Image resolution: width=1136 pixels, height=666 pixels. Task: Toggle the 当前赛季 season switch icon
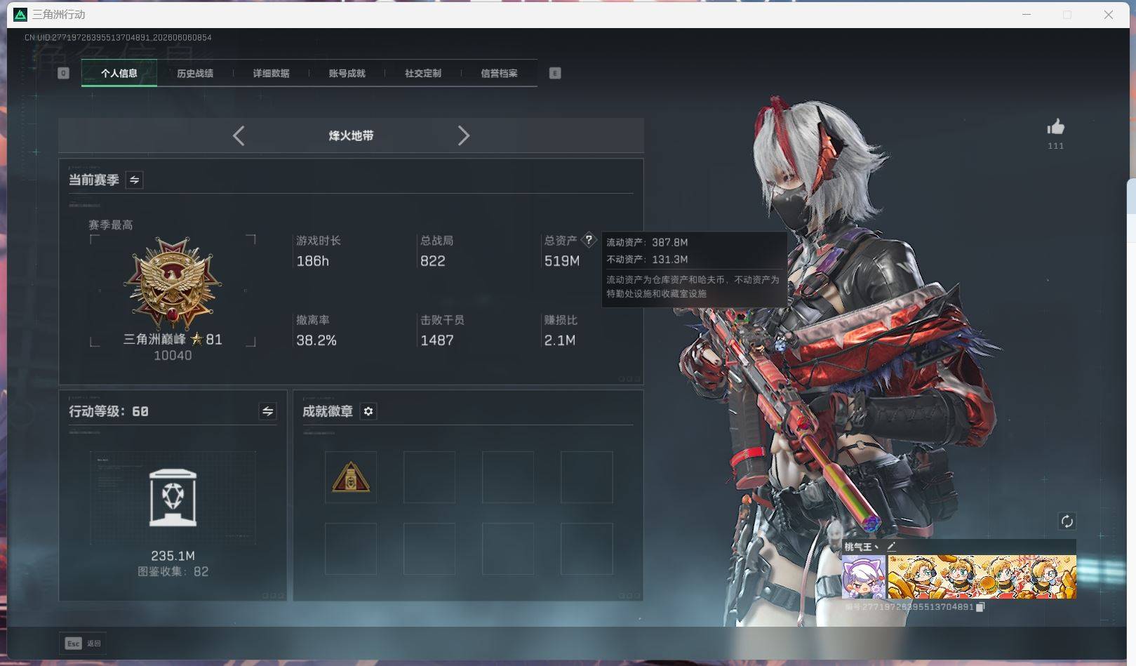[134, 180]
